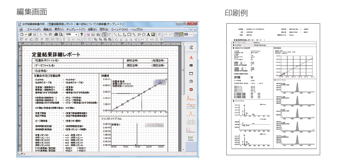Click the open folder icon in toolbar
This screenshot has width=337, height=164.
30,34
